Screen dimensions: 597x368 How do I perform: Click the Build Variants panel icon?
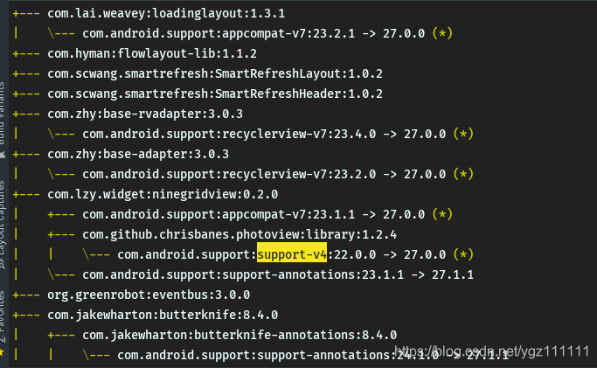coord(3,155)
